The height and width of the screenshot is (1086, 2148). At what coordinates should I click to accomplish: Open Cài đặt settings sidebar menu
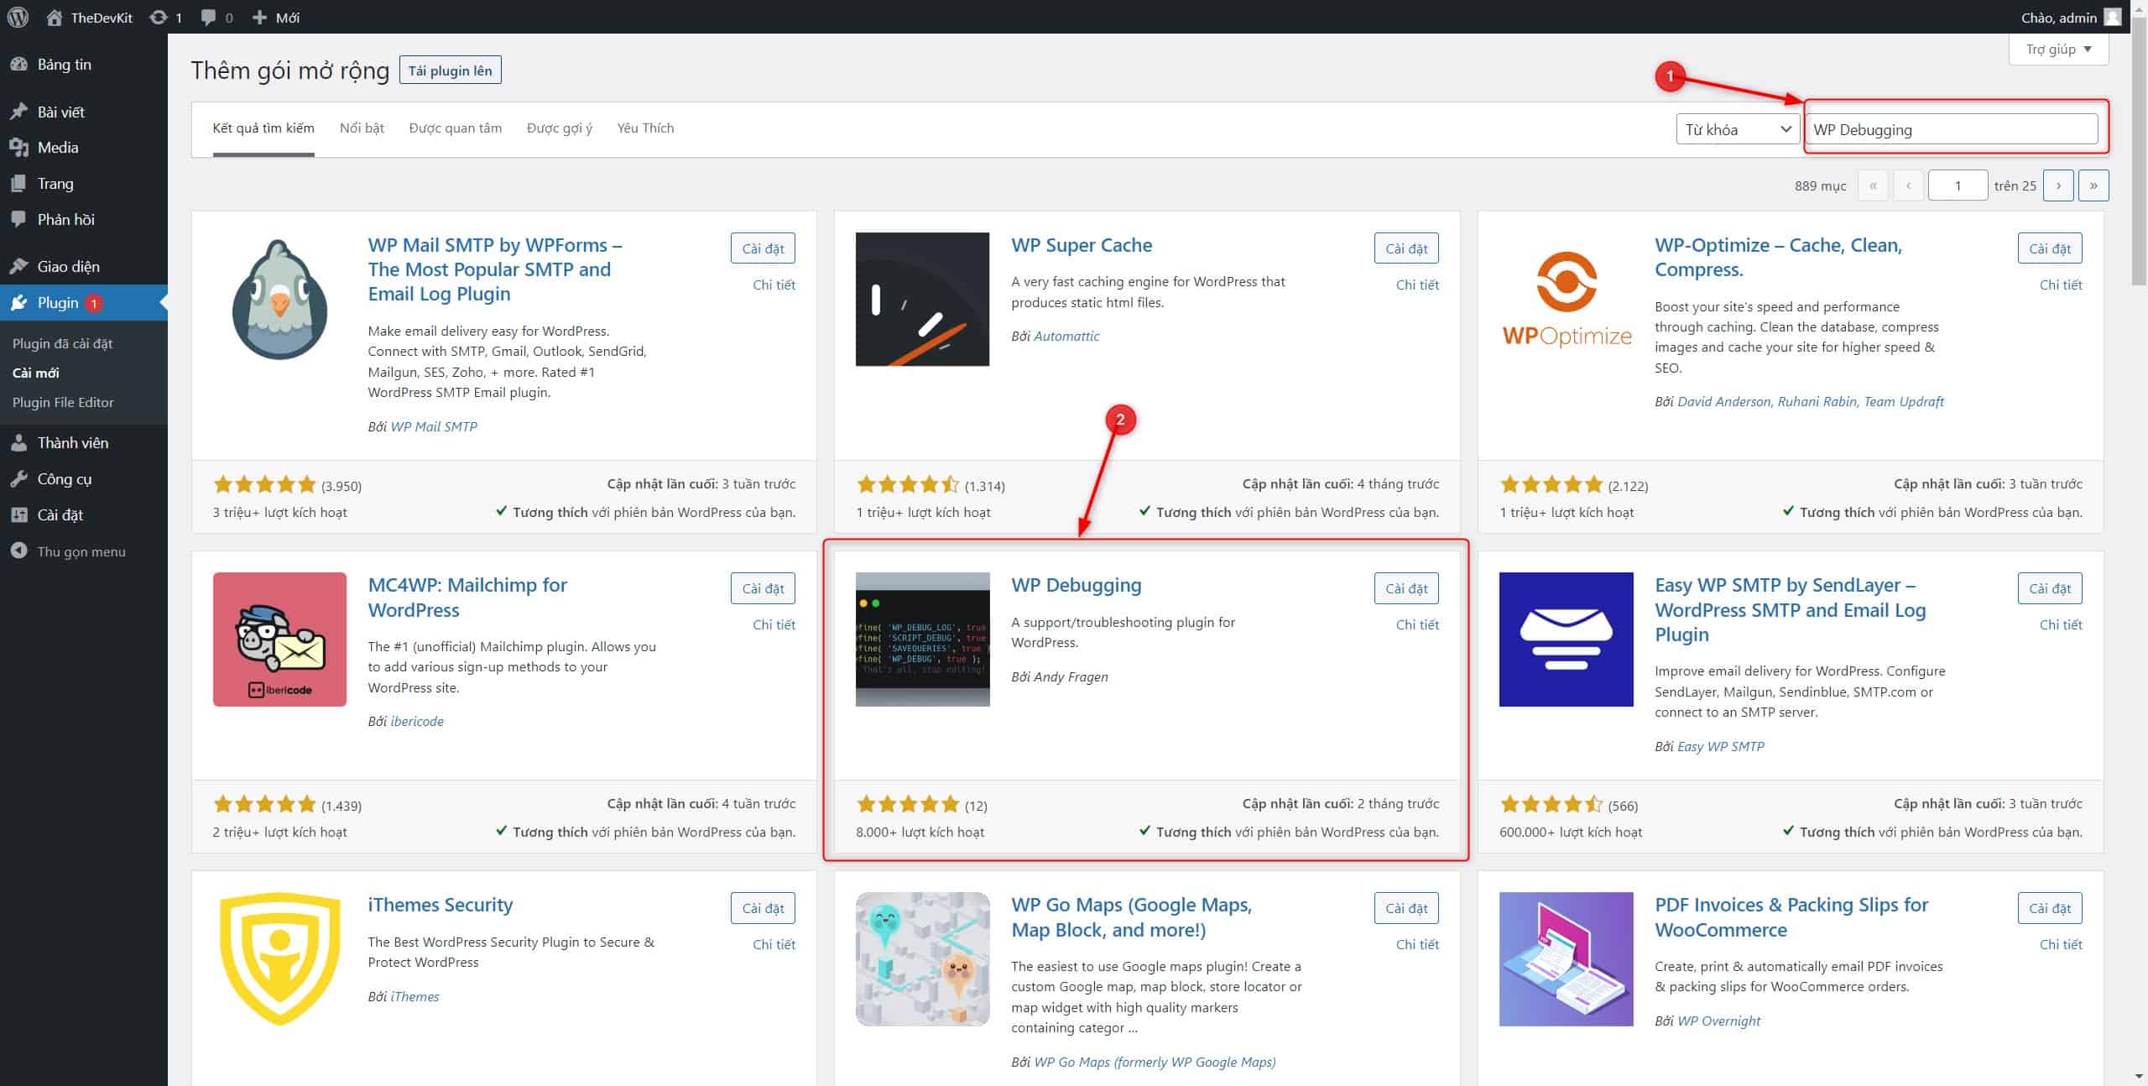[84, 515]
